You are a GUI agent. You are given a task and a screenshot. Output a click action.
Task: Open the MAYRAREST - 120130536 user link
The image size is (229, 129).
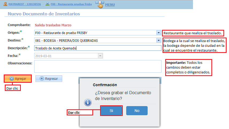(x=25, y=4)
